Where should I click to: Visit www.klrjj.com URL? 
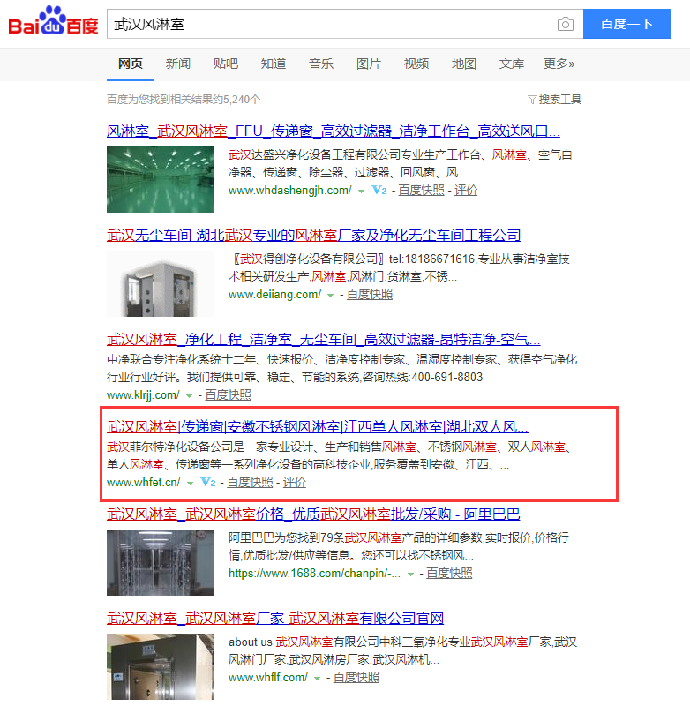tap(143, 395)
